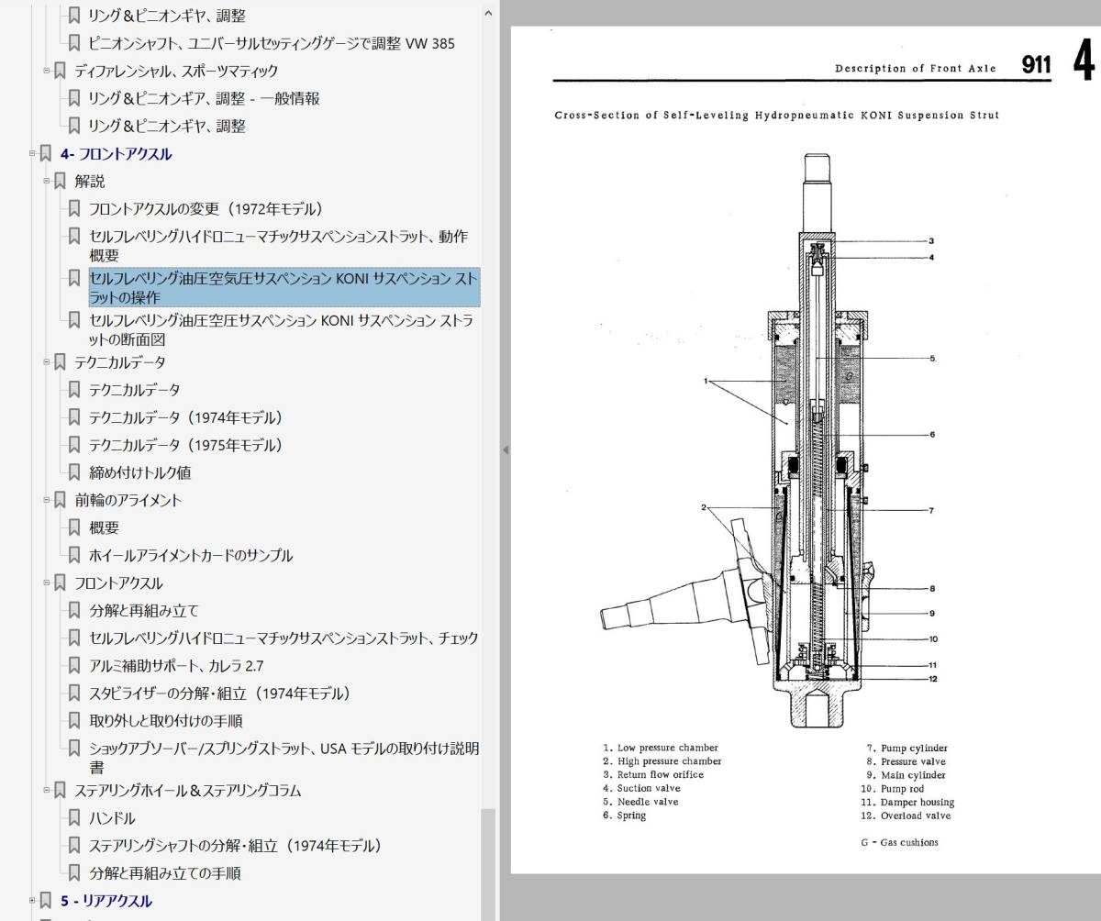Click bookmark icon beside 解説
1101x921 pixels.
(x=60, y=182)
